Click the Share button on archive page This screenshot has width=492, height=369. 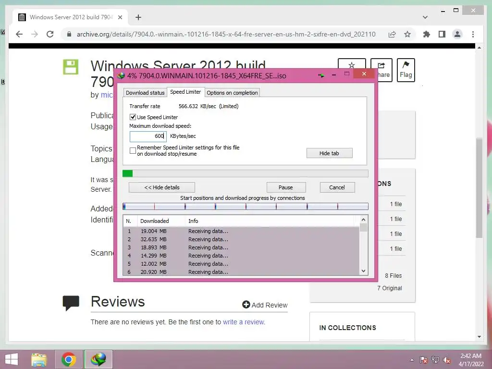[x=381, y=70]
